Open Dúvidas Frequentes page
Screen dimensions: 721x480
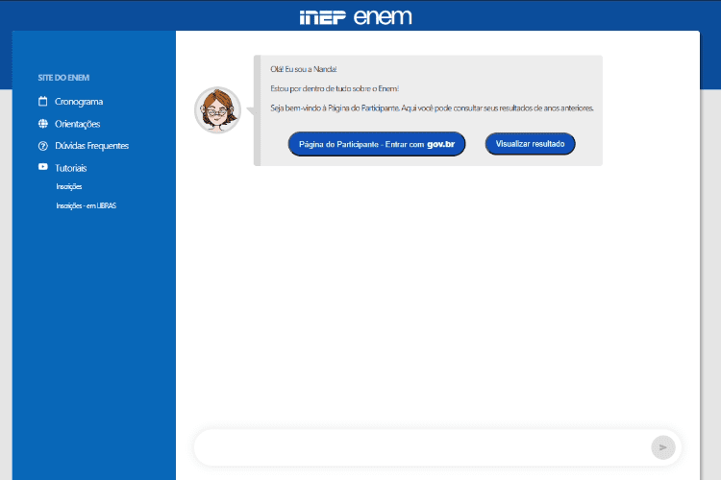pyautogui.click(x=91, y=146)
